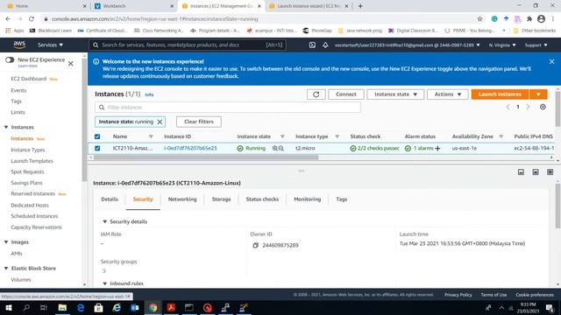Switch to the Tags tab
Image resolution: width=561 pixels, height=315 pixels.
tap(342, 199)
